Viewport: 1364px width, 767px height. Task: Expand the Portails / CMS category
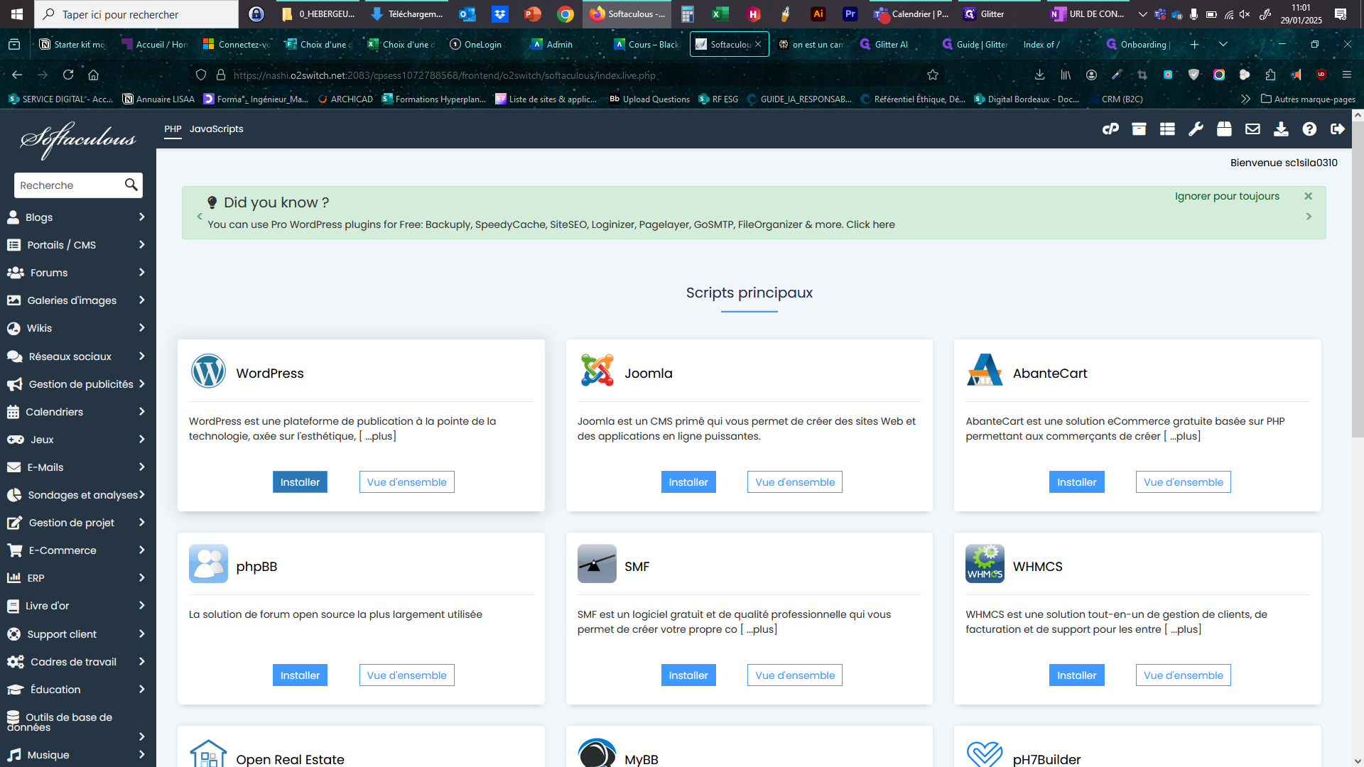click(x=78, y=245)
